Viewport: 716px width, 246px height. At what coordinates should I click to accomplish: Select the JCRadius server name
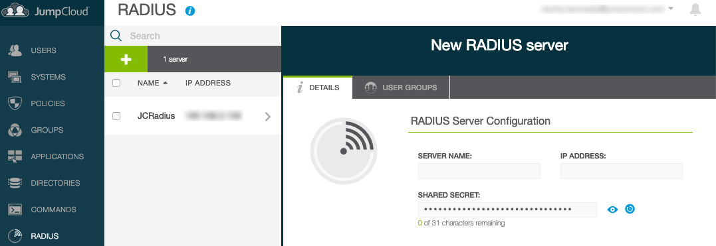tap(156, 116)
